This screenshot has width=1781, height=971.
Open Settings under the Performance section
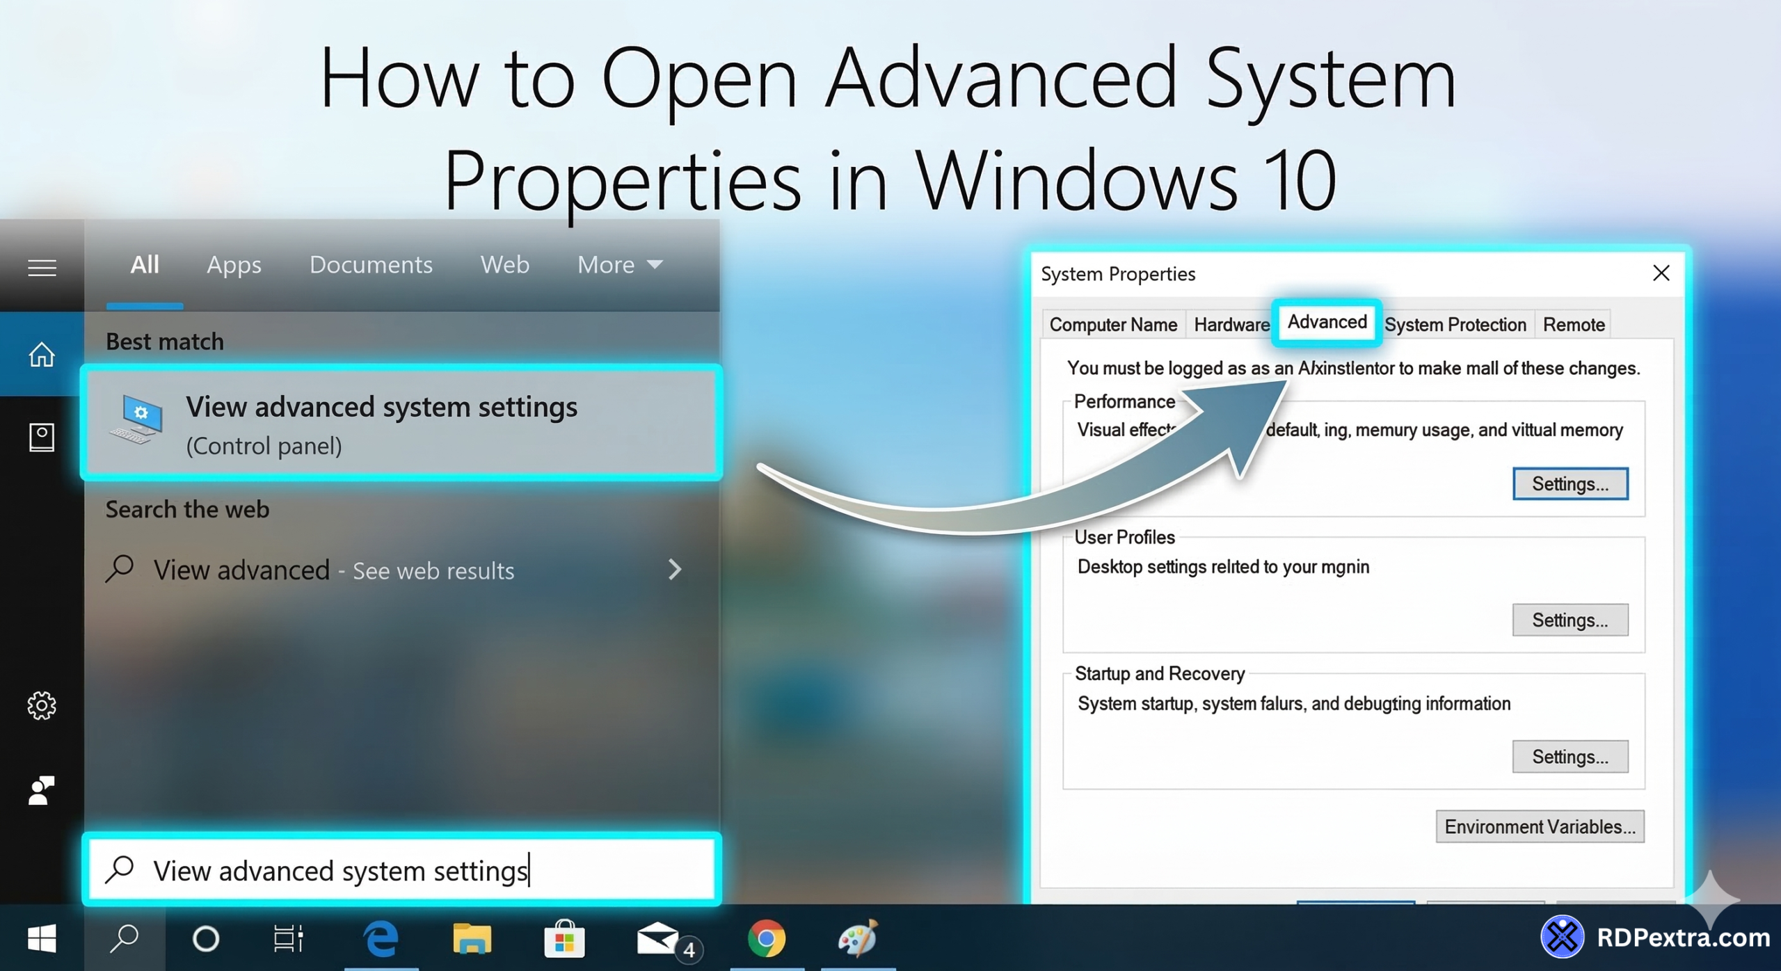[x=1570, y=483]
